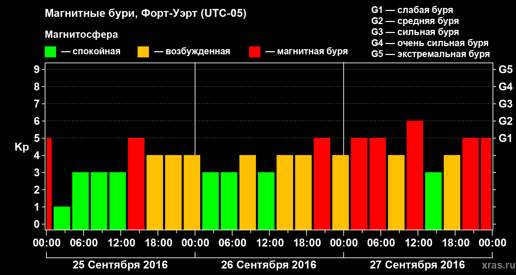Click the 'Kp' axis title
Viewport: 516px width, 275px height.
(x=22, y=147)
